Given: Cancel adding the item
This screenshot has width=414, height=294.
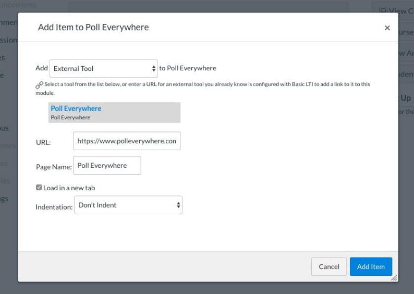Looking at the screenshot, I should tap(328, 266).
